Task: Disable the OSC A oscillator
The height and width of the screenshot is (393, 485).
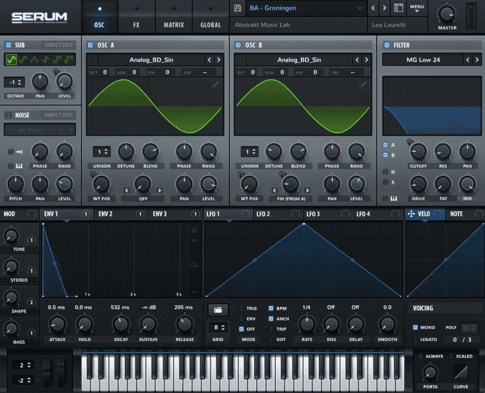Action: (x=90, y=45)
